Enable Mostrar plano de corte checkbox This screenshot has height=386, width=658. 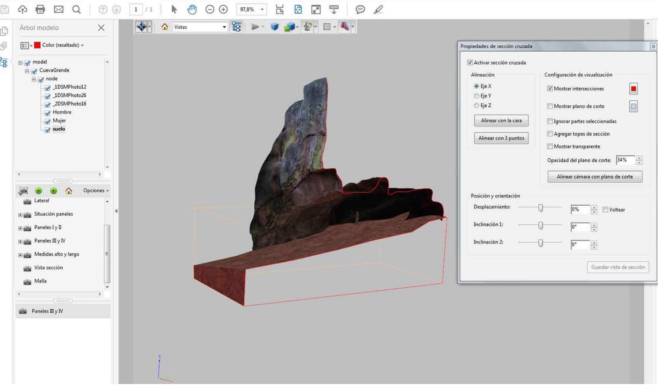point(550,106)
